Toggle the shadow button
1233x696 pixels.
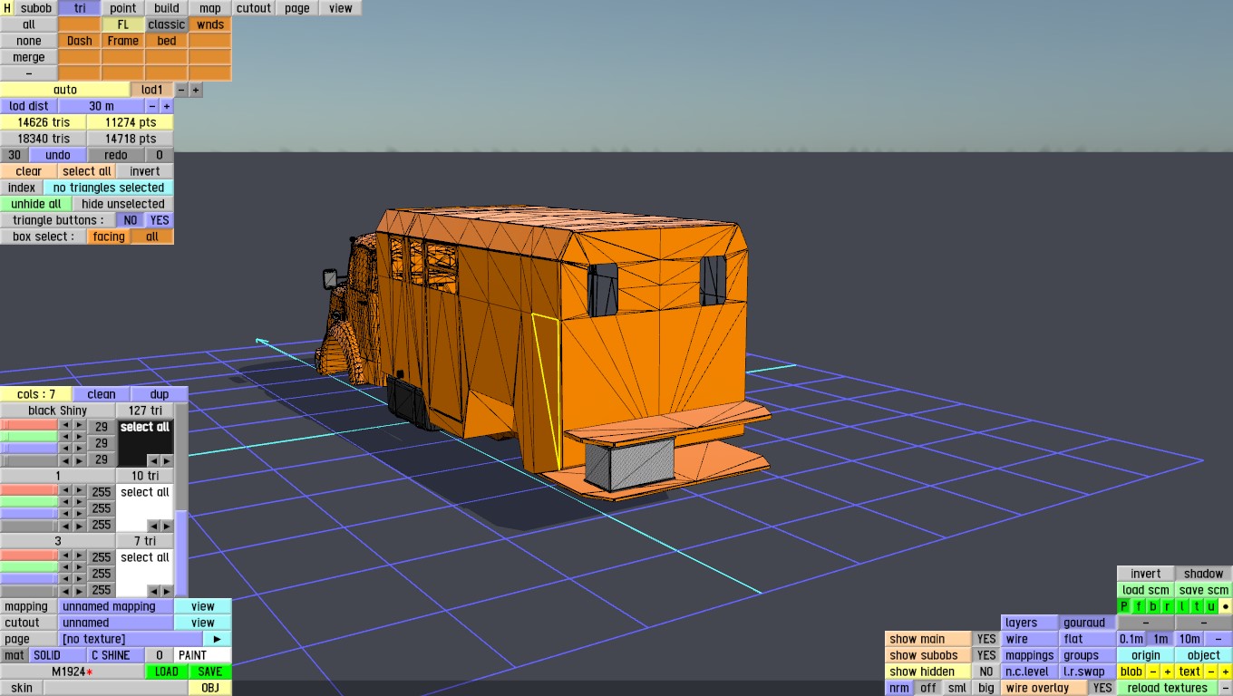tap(1204, 574)
